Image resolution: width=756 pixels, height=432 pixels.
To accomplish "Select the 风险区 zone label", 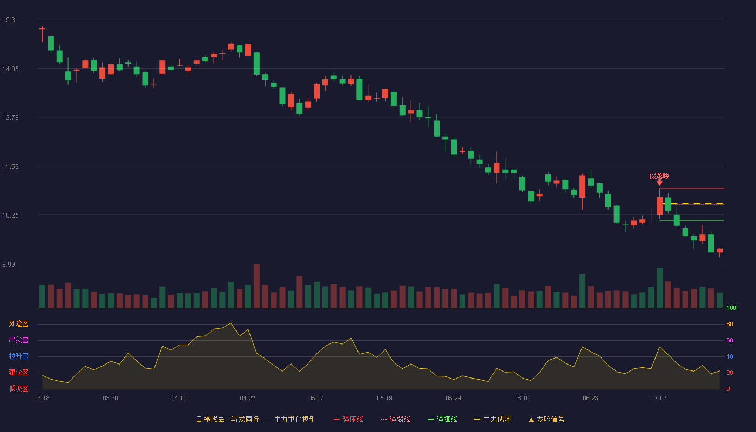I will pyautogui.click(x=18, y=324).
